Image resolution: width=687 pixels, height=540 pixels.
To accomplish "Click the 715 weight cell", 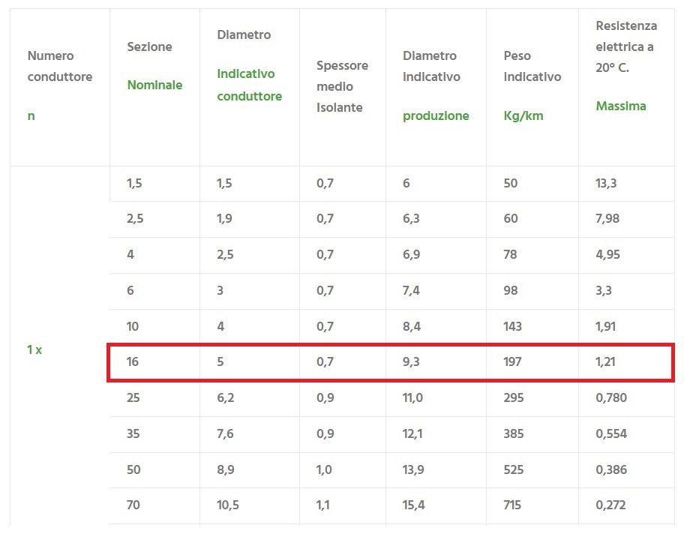I will (512, 505).
